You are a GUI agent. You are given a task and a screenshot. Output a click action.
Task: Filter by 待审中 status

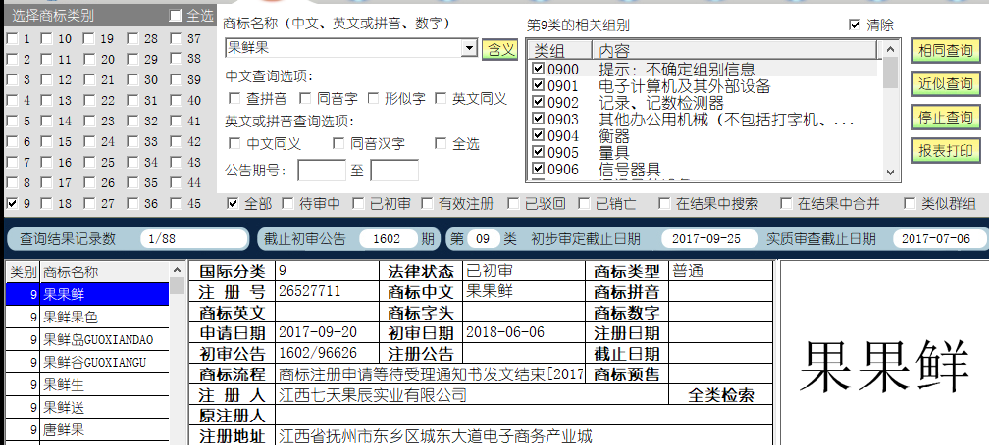point(287,204)
